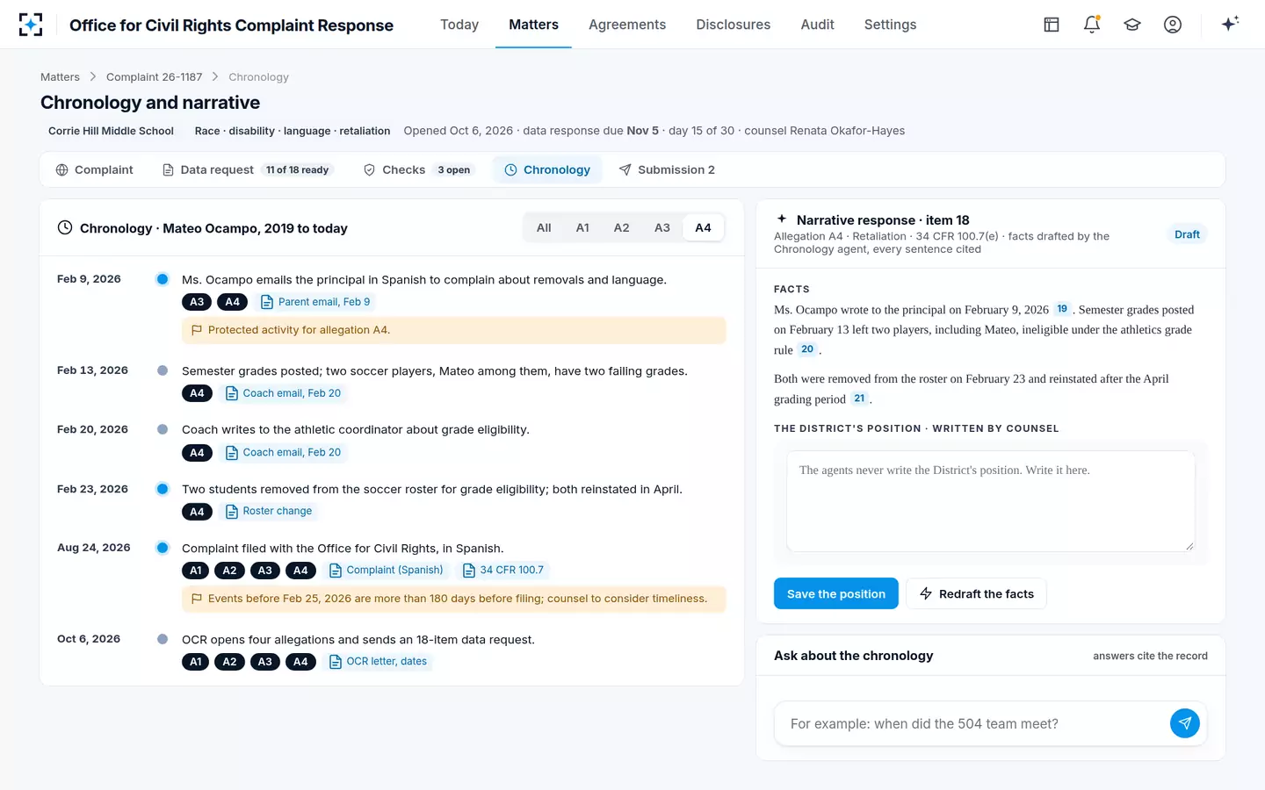Click Redraft the facts button
Image resolution: width=1265 pixels, height=790 pixels.
tap(976, 593)
